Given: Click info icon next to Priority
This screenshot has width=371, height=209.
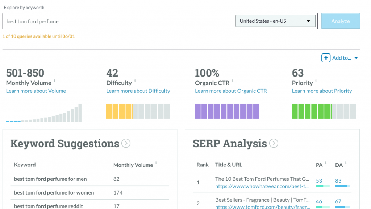Looking at the screenshot, I should click(x=316, y=80).
